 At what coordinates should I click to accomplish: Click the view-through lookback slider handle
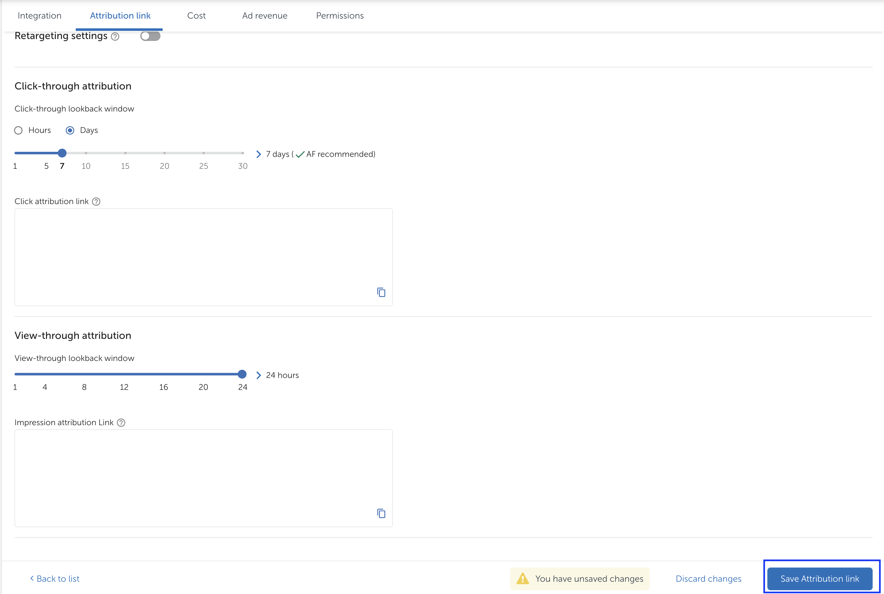pos(242,374)
